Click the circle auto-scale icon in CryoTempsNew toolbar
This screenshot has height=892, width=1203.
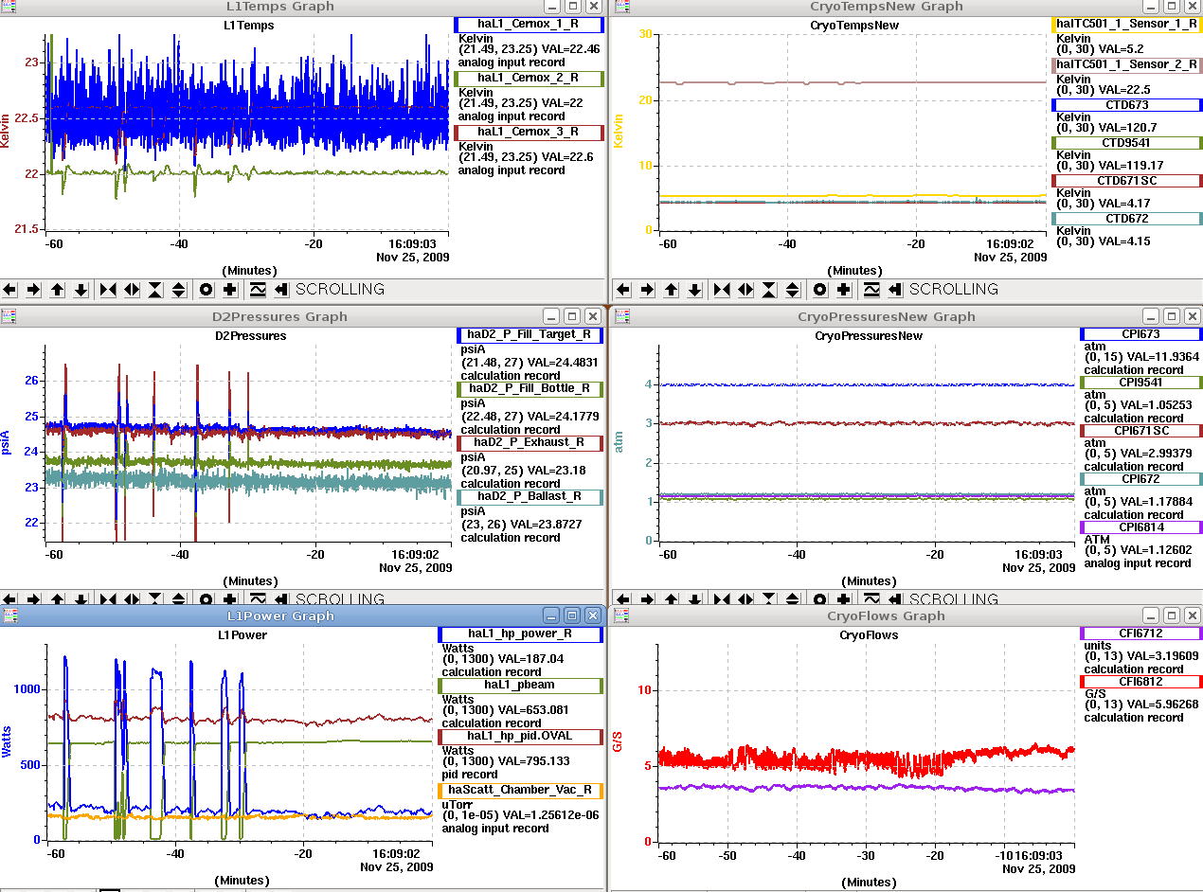(x=820, y=290)
